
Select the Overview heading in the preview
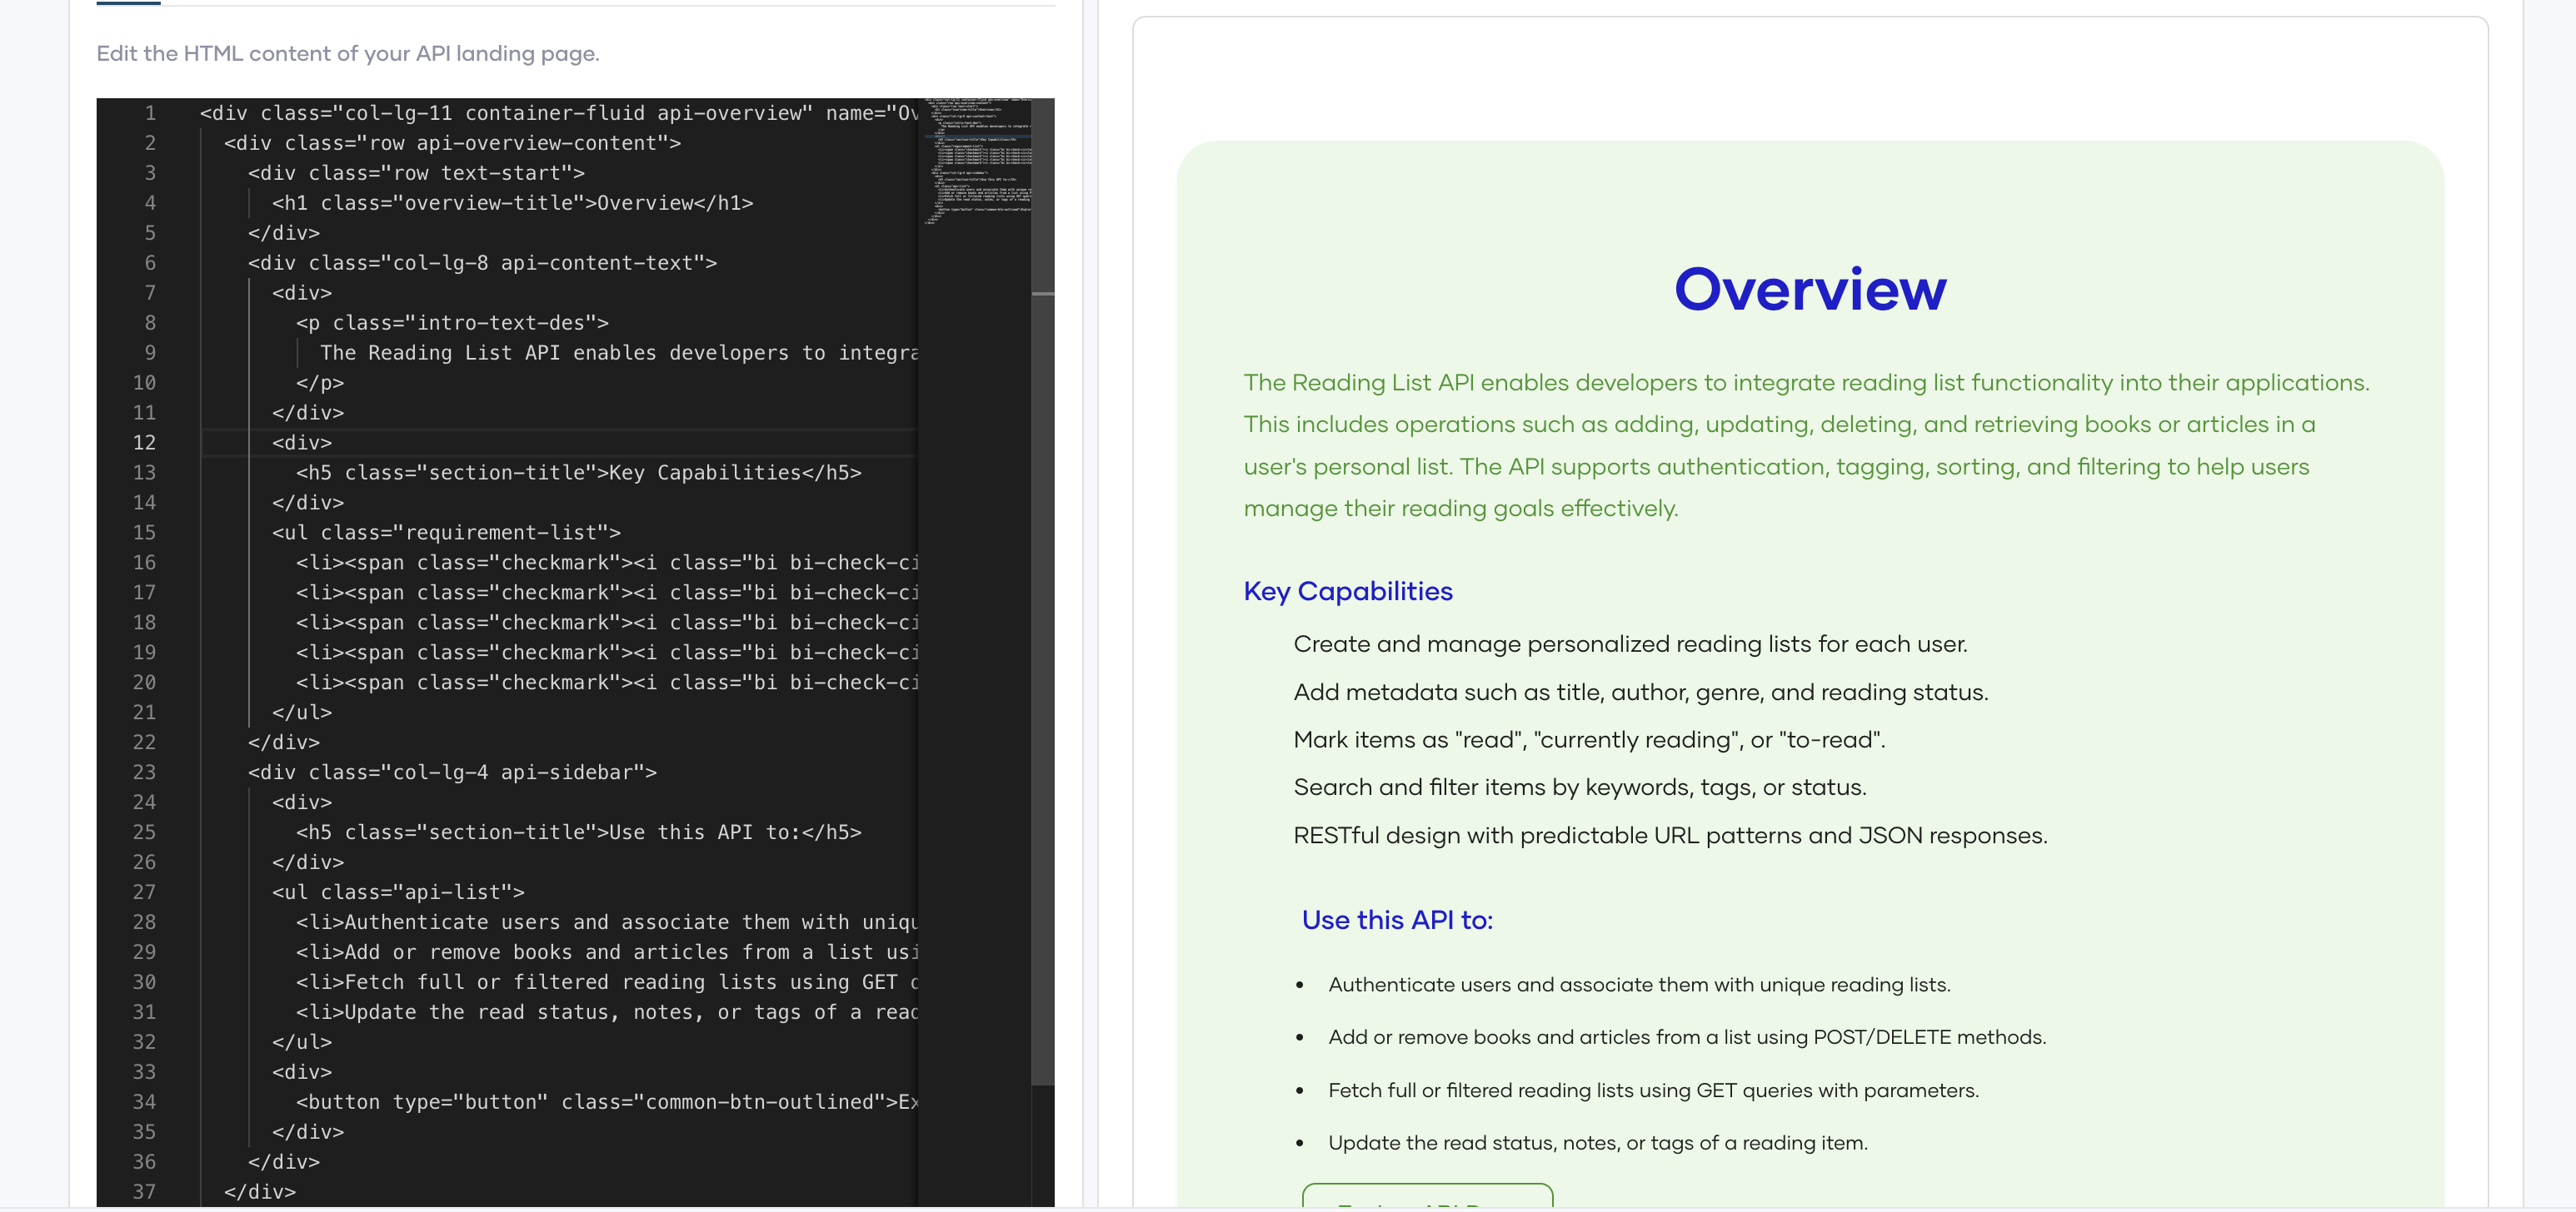(x=1810, y=291)
